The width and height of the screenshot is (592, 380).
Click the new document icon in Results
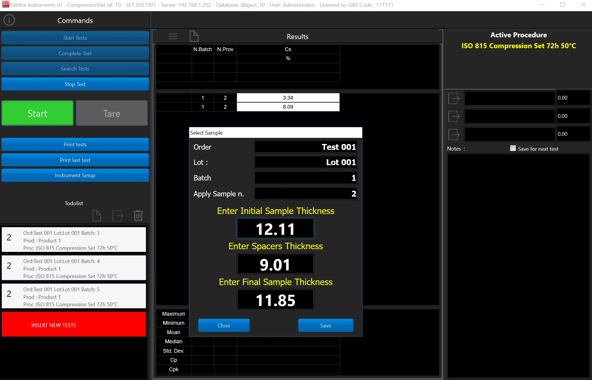tap(194, 36)
